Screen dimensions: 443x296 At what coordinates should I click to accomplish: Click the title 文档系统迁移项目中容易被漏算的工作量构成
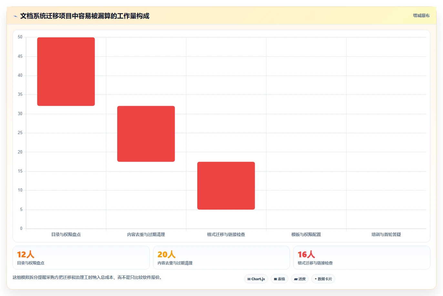tap(85, 16)
